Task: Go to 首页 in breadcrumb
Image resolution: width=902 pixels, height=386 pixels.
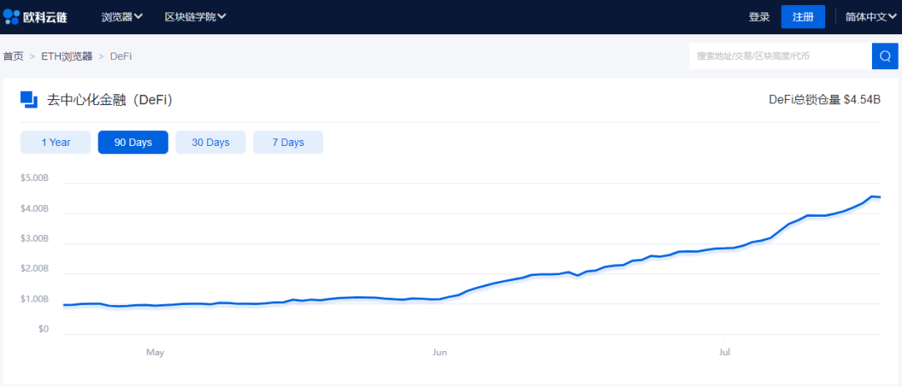Action: coord(13,57)
